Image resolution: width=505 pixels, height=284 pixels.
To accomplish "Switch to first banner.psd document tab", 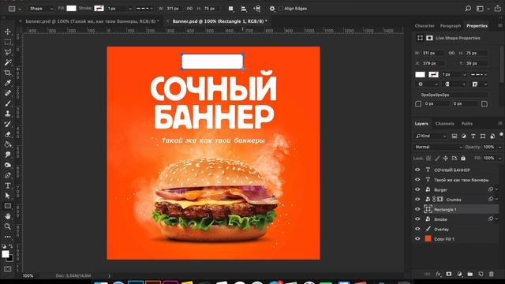I will coord(92,21).
